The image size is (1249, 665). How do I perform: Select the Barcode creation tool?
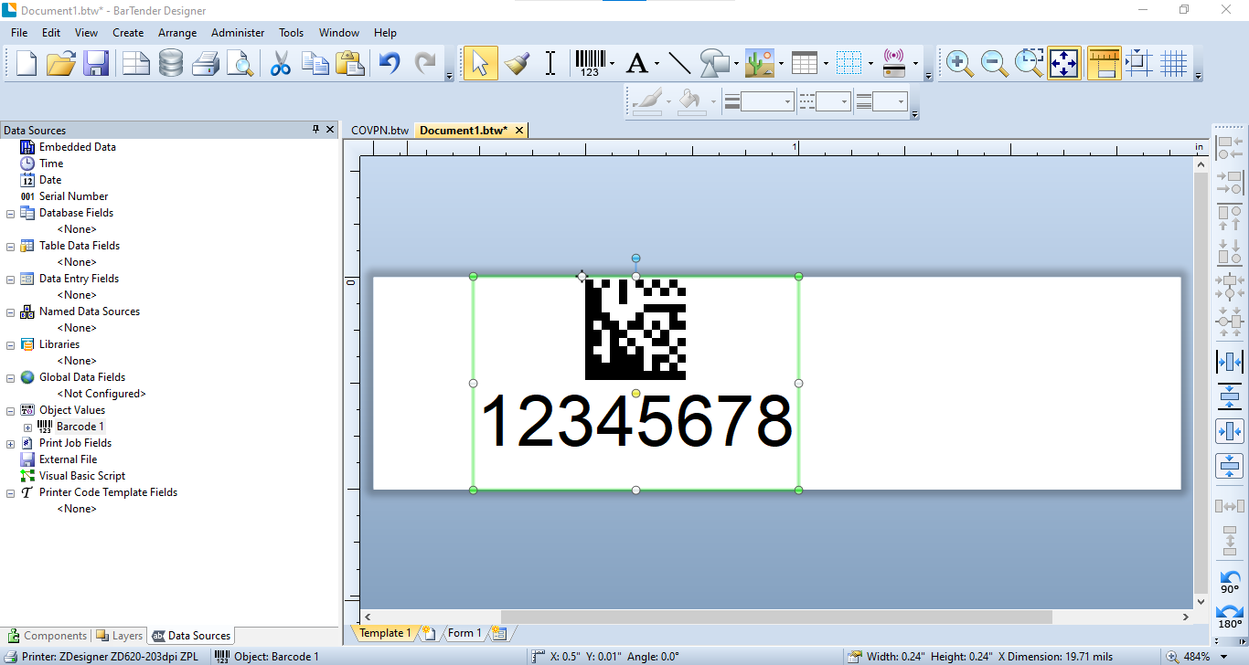(x=590, y=63)
